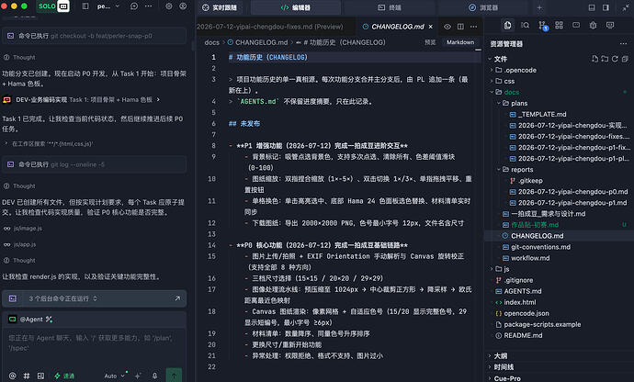Viewport: 634px width, 382px height.
Task: Close the CHANGELOG.md editor tab
Action: pyautogui.click(x=431, y=27)
